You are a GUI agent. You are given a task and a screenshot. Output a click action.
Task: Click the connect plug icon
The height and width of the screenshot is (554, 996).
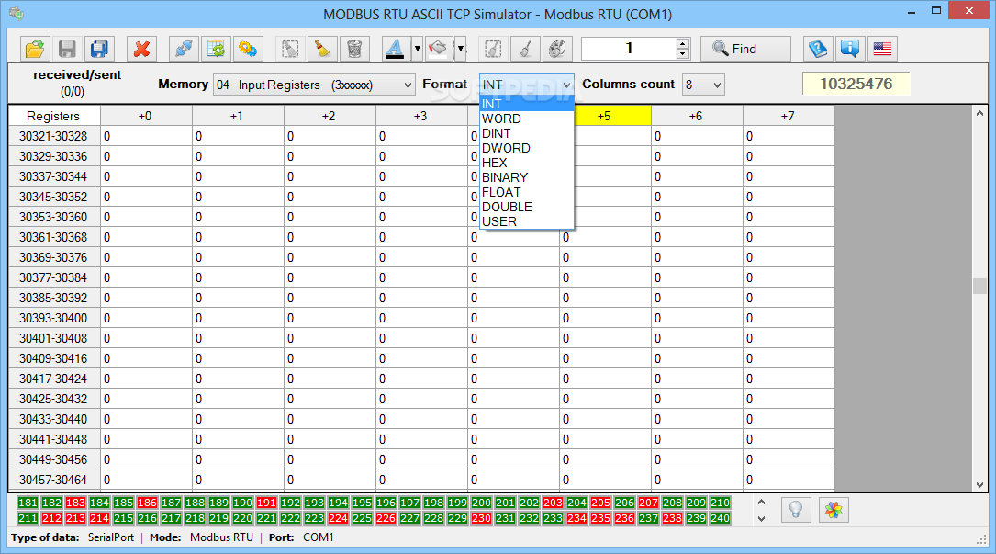coord(185,49)
